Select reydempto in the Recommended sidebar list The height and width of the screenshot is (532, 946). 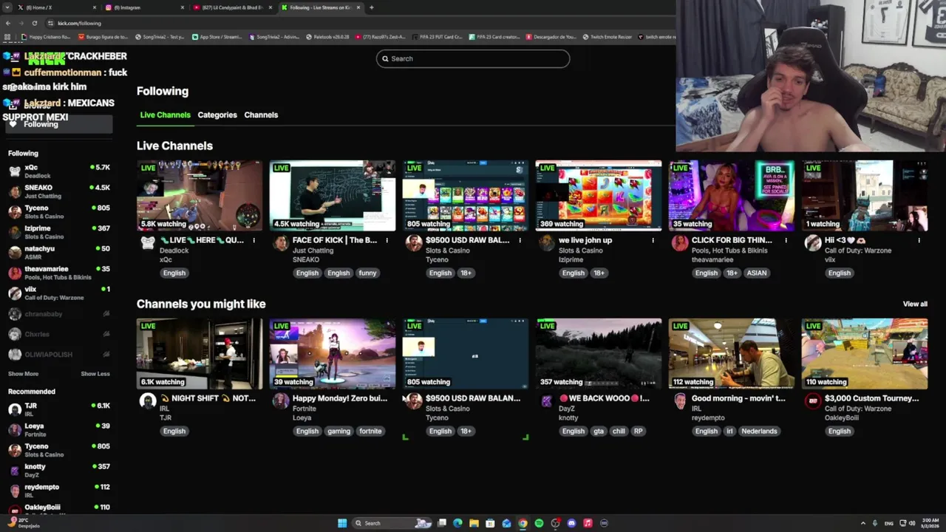coord(59,490)
